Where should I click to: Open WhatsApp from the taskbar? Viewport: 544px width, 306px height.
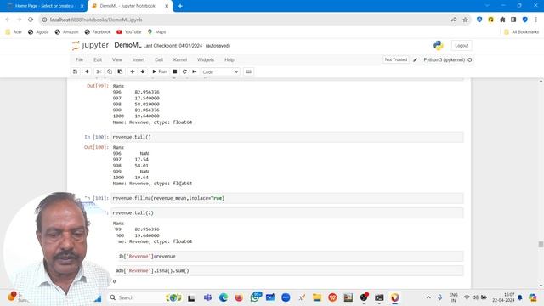[x=255, y=297]
